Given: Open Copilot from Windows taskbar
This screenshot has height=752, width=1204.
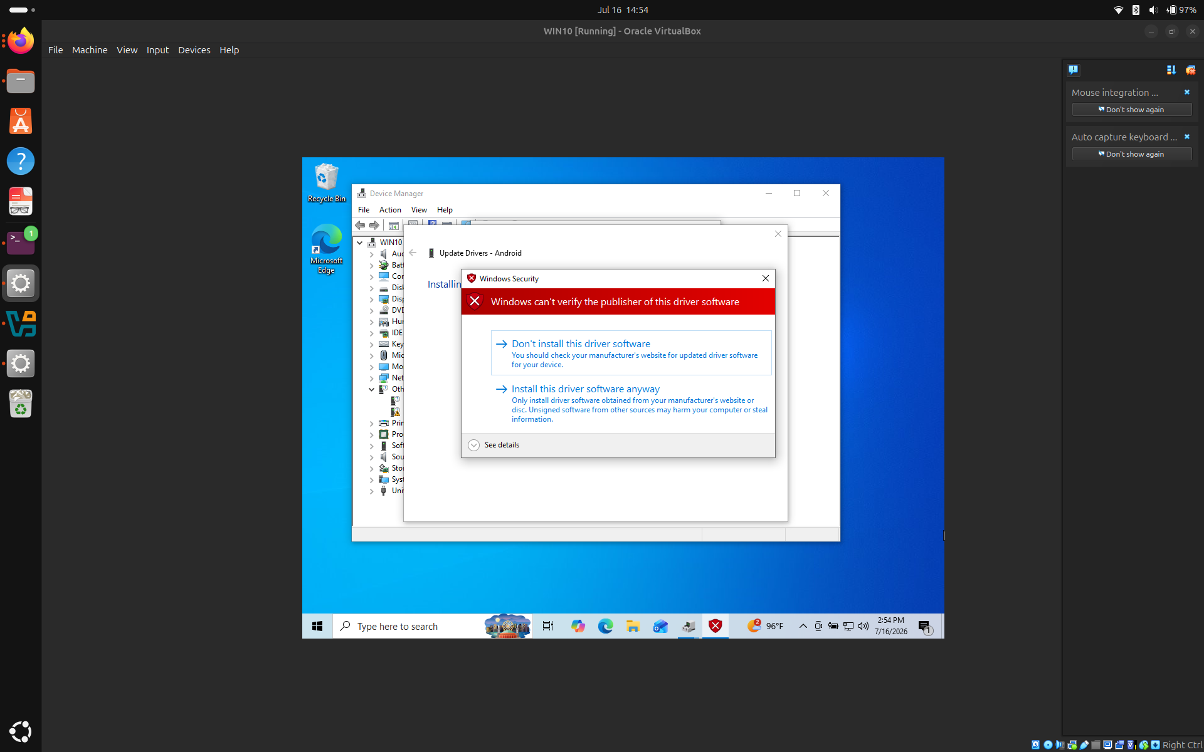Looking at the screenshot, I should [578, 626].
